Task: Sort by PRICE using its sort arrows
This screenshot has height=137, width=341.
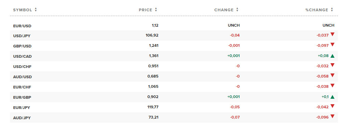Action: pyautogui.click(x=156, y=10)
